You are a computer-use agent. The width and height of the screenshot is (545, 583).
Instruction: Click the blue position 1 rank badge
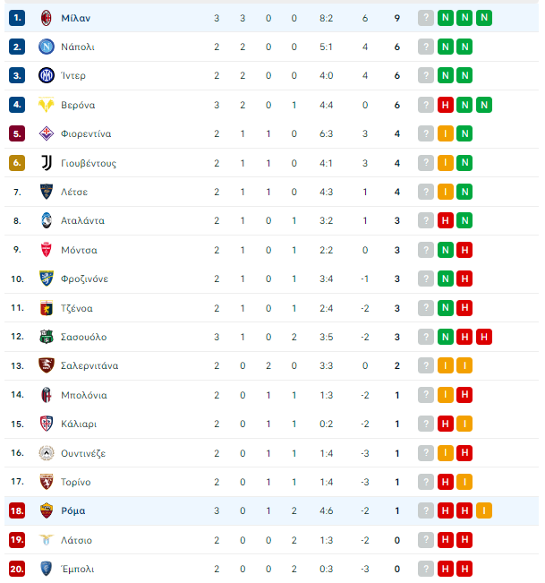coord(17,18)
